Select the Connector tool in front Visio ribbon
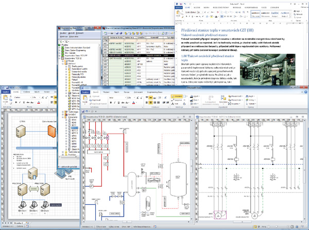309x230 pixels. [177, 100]
